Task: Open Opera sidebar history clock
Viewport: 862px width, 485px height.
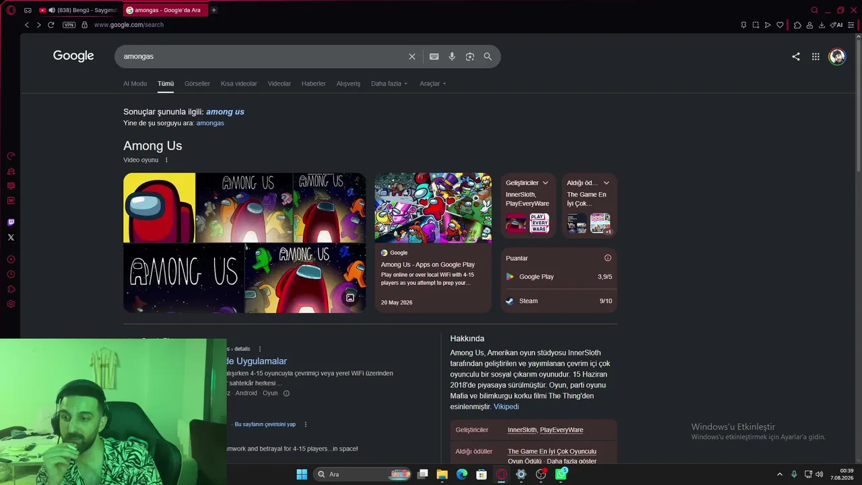Action: (x=11, y=274)
